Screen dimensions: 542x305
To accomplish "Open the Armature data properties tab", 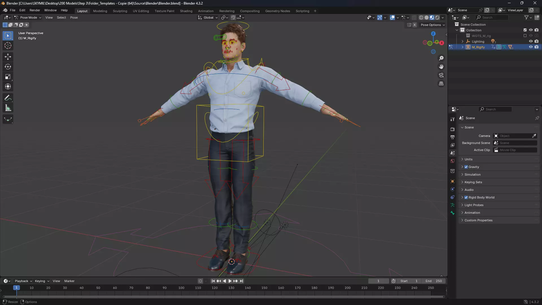I will coord(453,205).
